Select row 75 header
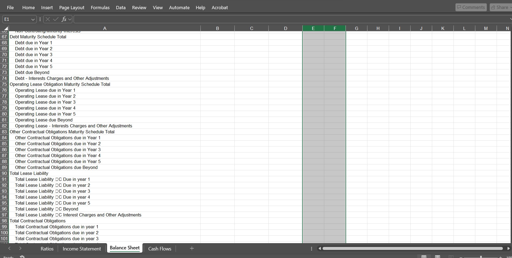Viewport: 512px width, 258px height. (x=4, y=84)
